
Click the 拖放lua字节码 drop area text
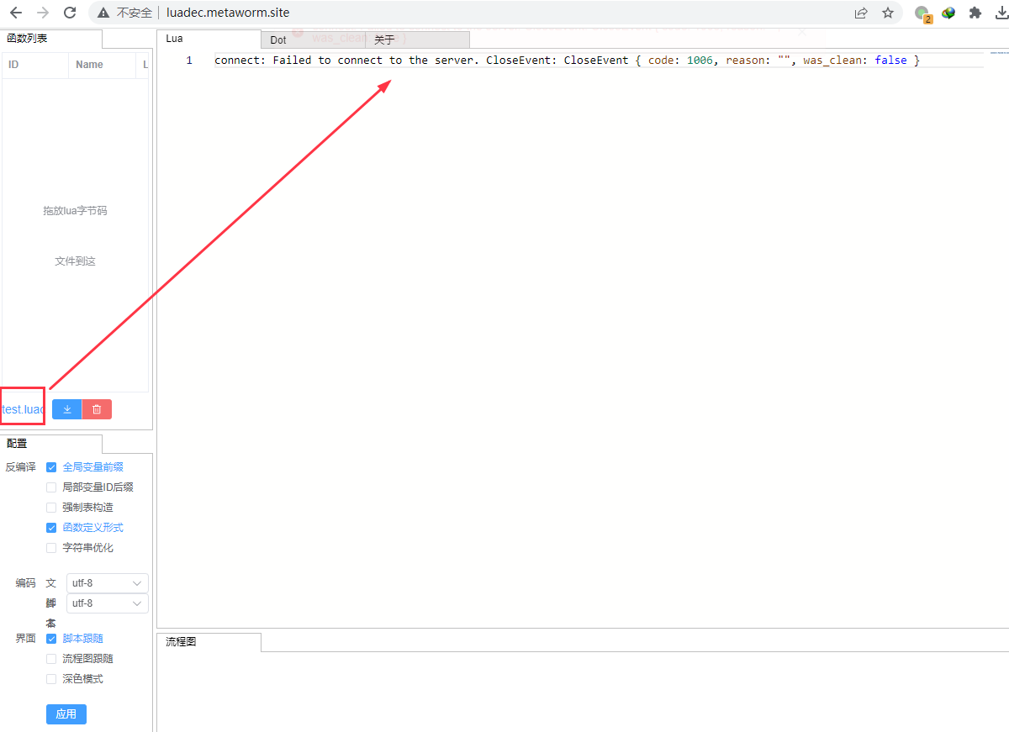[75, 211]
